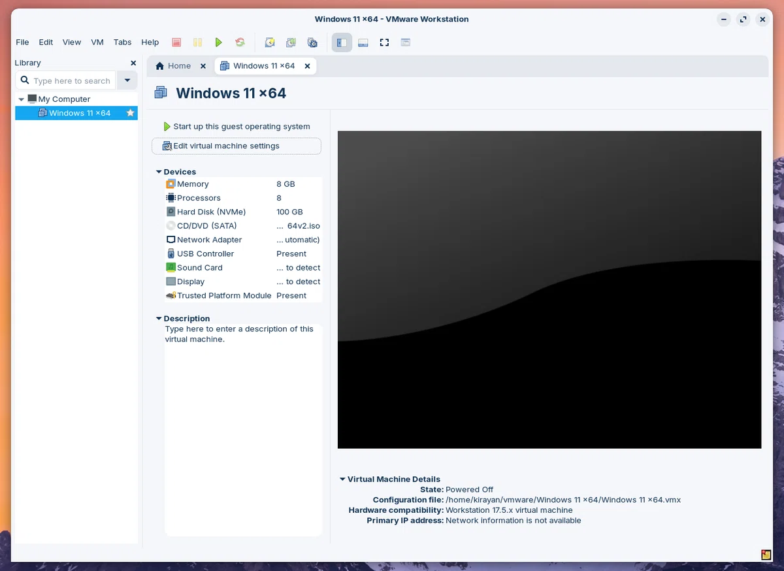The image size is (784, 571).
Task: Click the USB Controller value Present
Action: pyautogui.click(x=291, y=253)
